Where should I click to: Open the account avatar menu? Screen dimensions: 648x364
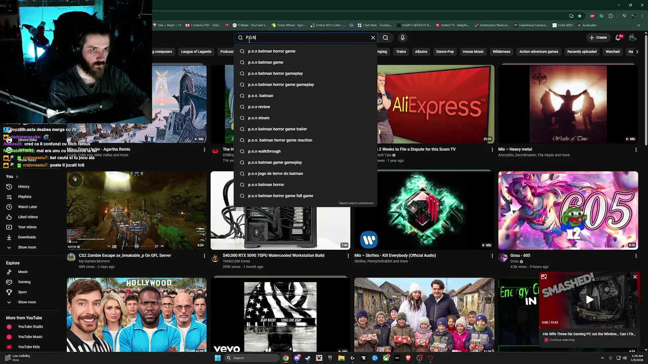click(632, 37)
